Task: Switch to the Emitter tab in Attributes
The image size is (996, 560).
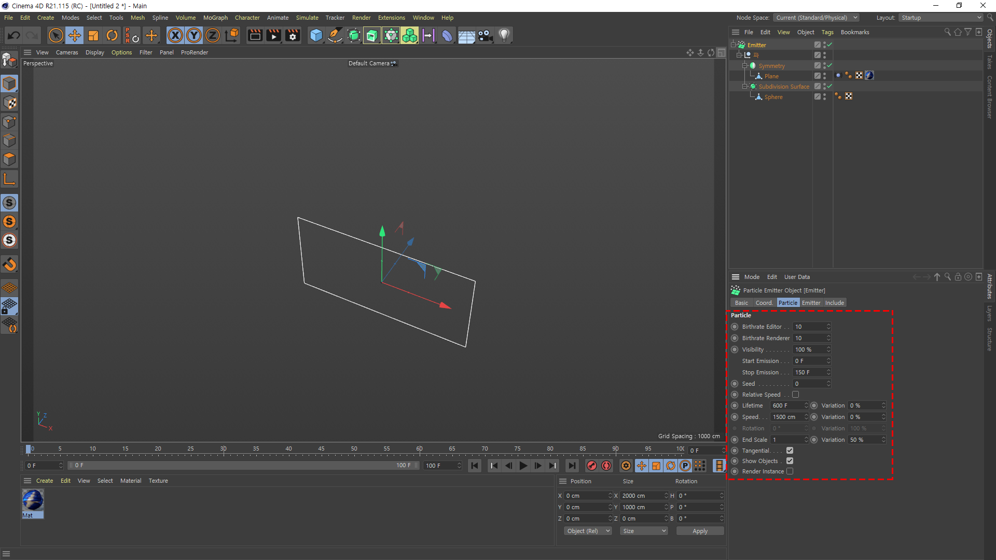Action: coord(811,303)
